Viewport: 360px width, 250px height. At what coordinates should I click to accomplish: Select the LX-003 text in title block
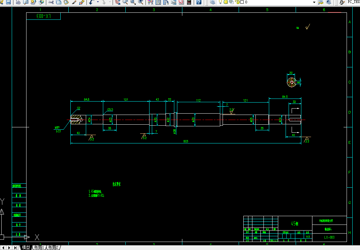coord(329,237)
